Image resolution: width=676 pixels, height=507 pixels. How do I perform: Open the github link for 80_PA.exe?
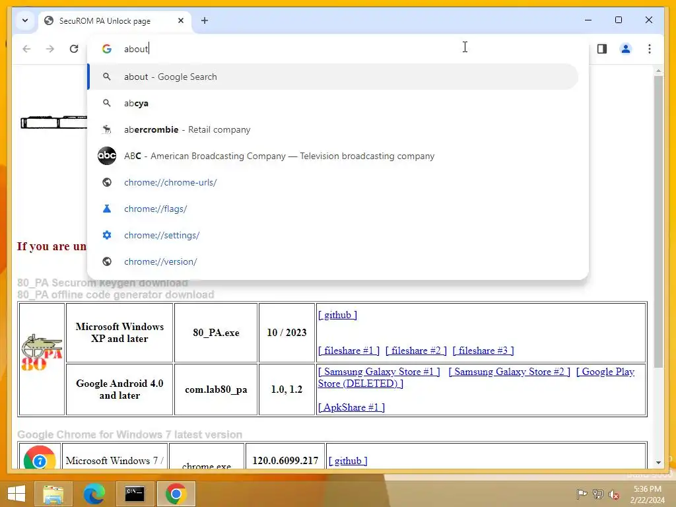point(337,315)
